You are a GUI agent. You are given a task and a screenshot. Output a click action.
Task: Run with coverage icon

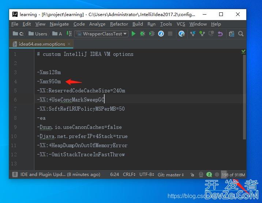point(152,34)
